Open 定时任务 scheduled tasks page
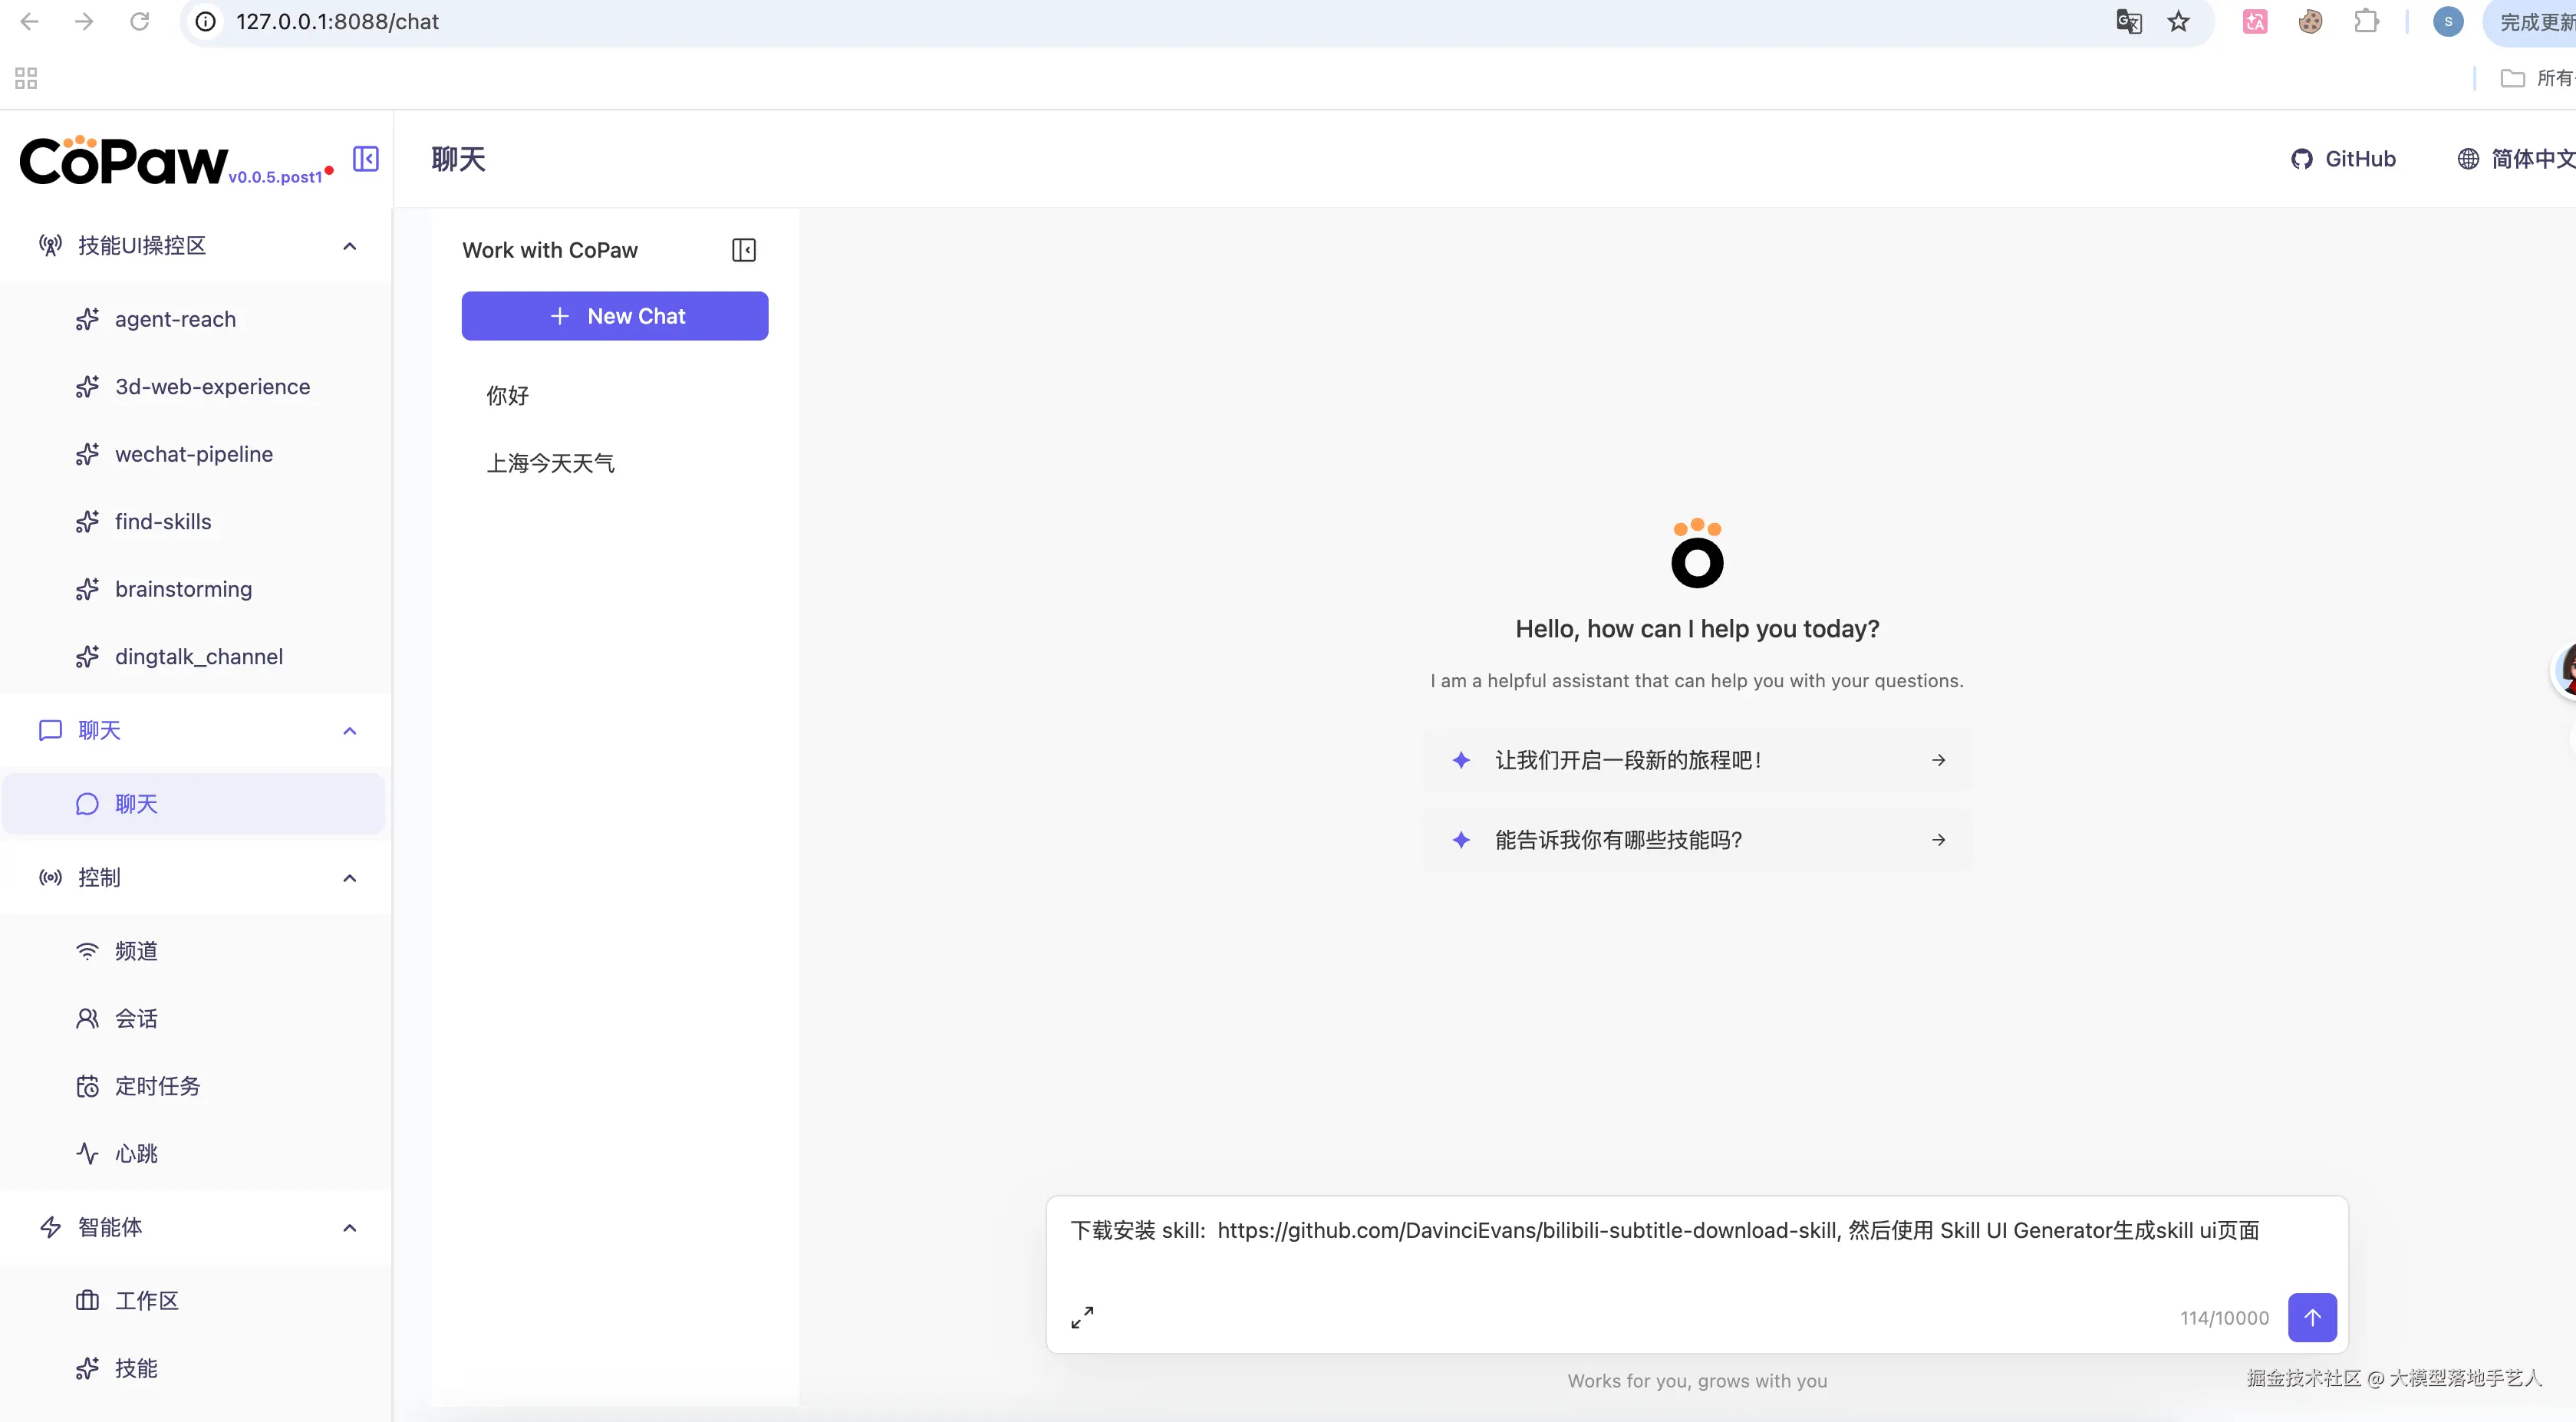The height and width of the screenshot is (1422, 2576). pyautogui.click(x=157, y=1086)
